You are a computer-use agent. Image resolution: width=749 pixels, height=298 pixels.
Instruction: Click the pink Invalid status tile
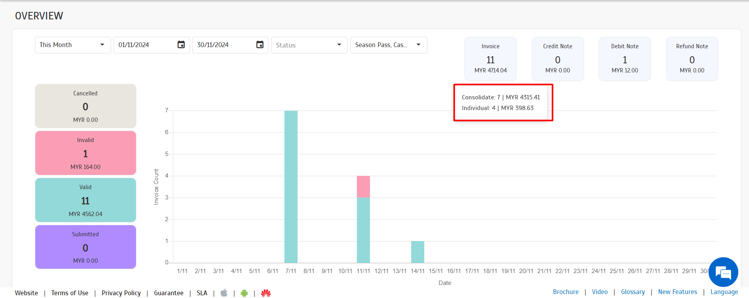click(86, 153)
